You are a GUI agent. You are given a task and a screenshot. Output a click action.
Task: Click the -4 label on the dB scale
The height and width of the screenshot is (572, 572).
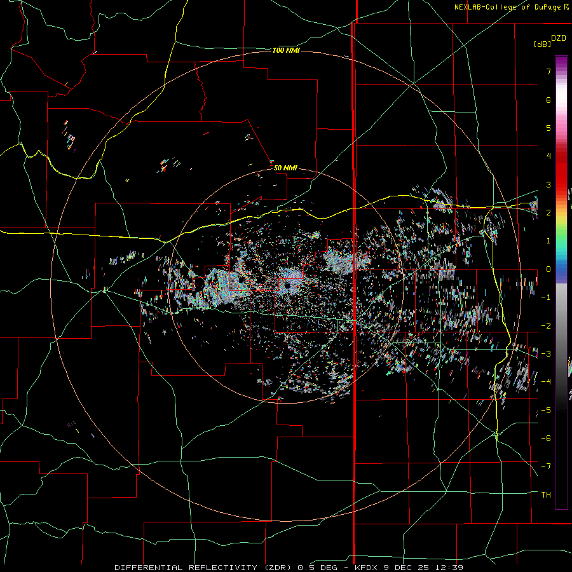(546, 382)
